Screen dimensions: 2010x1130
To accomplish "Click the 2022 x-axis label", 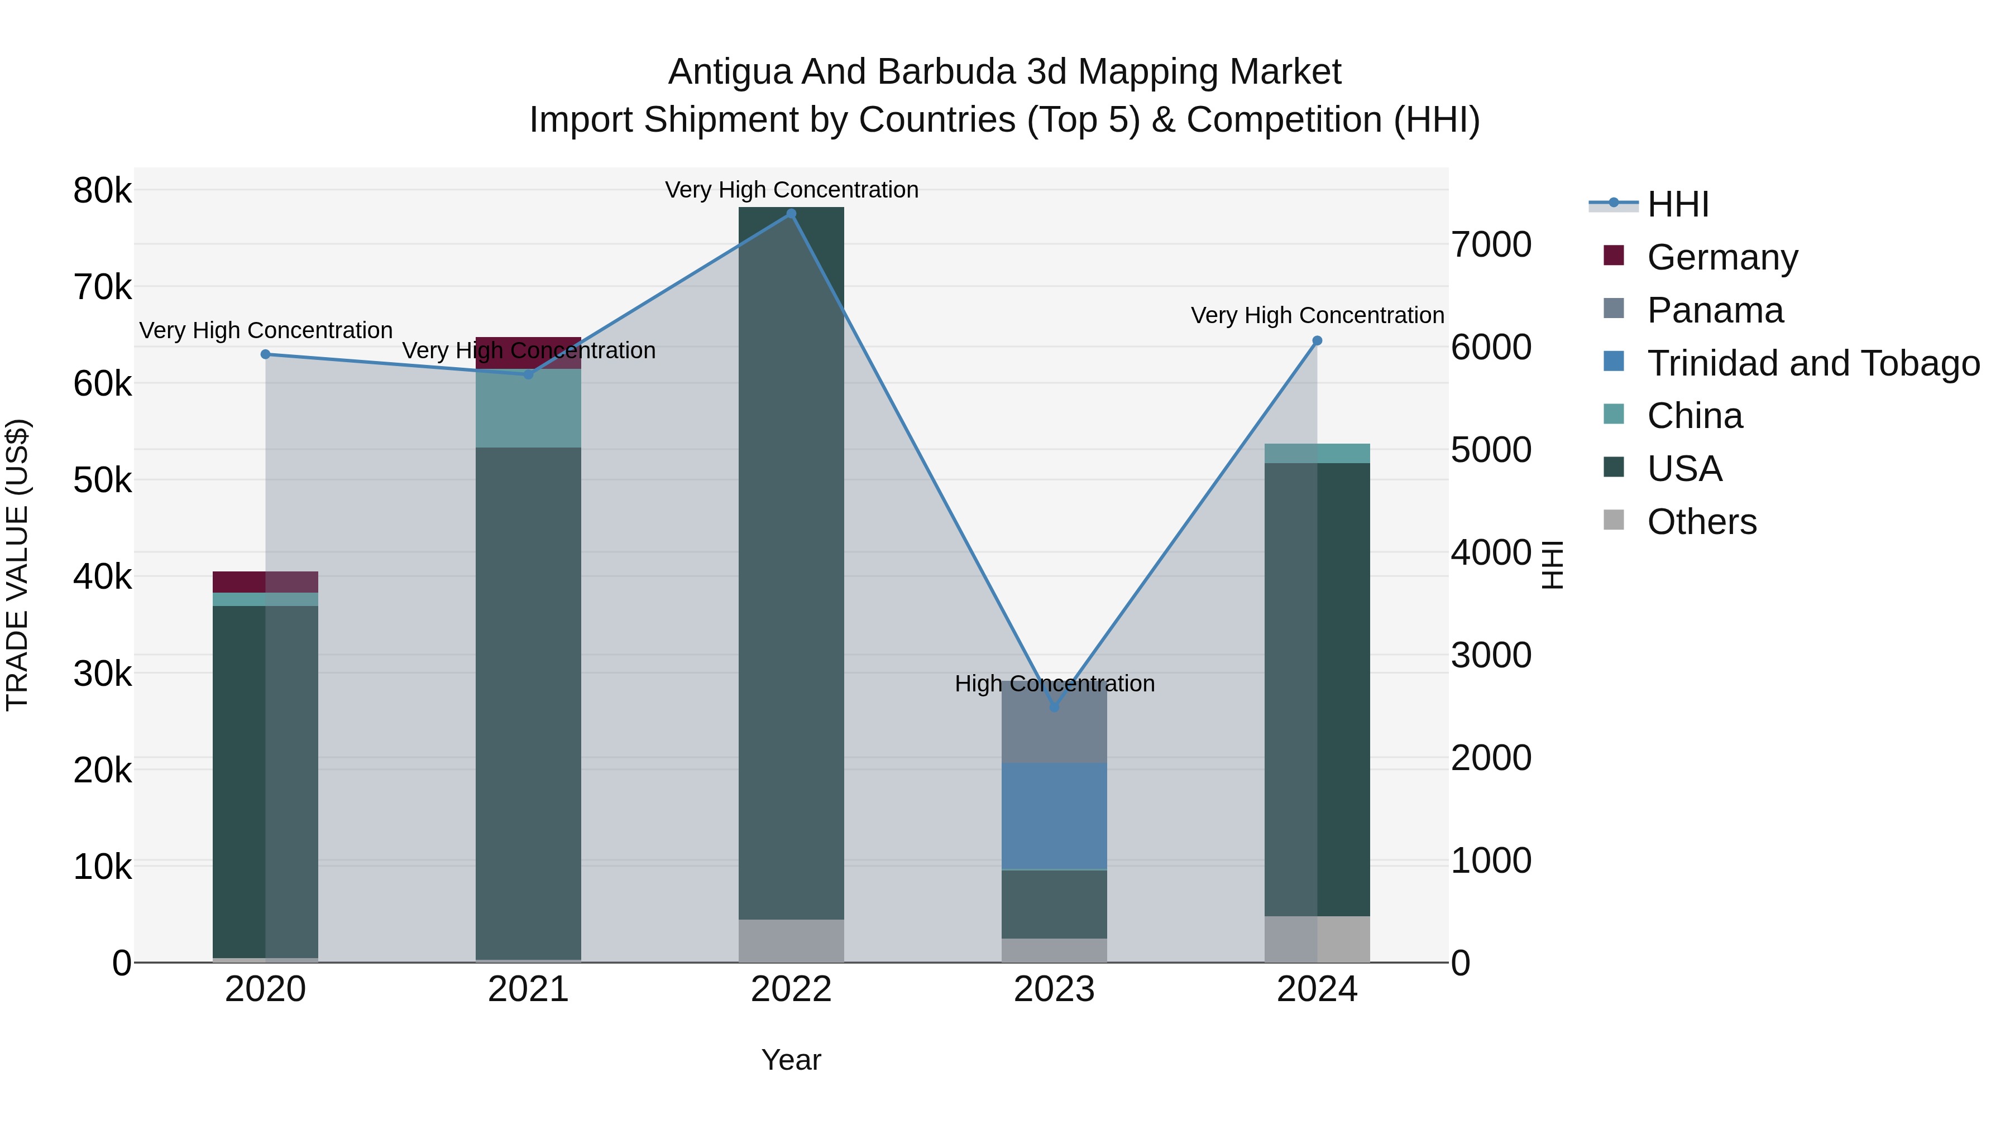I will [x=791, y=989].
